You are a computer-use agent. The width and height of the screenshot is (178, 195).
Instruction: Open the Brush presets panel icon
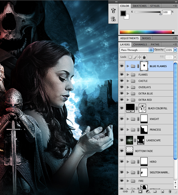click(112, 10)
